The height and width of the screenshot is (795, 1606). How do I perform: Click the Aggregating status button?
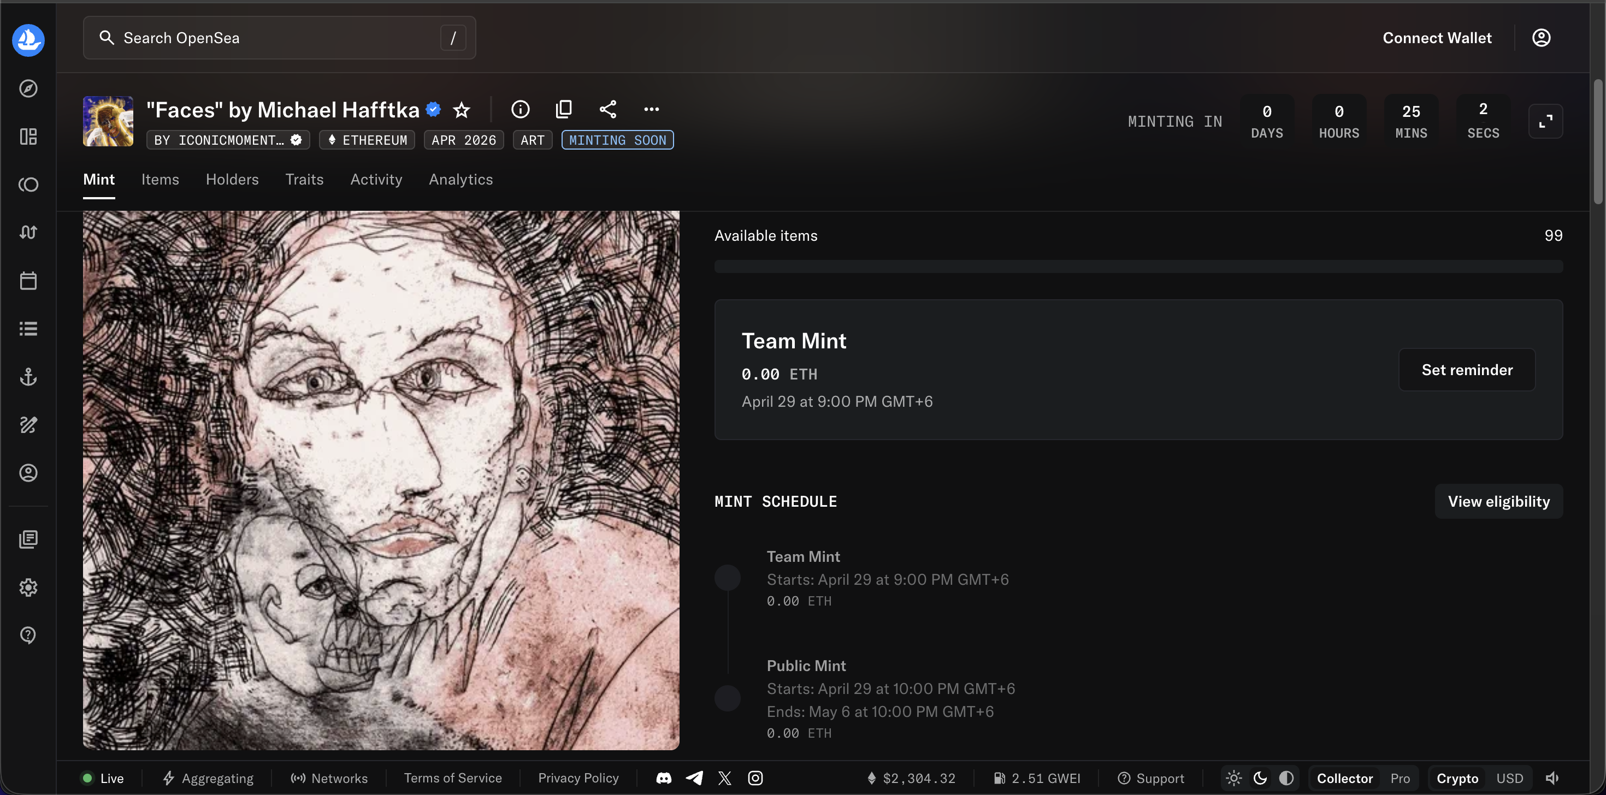pyautogui.click(x=208, y=778)
